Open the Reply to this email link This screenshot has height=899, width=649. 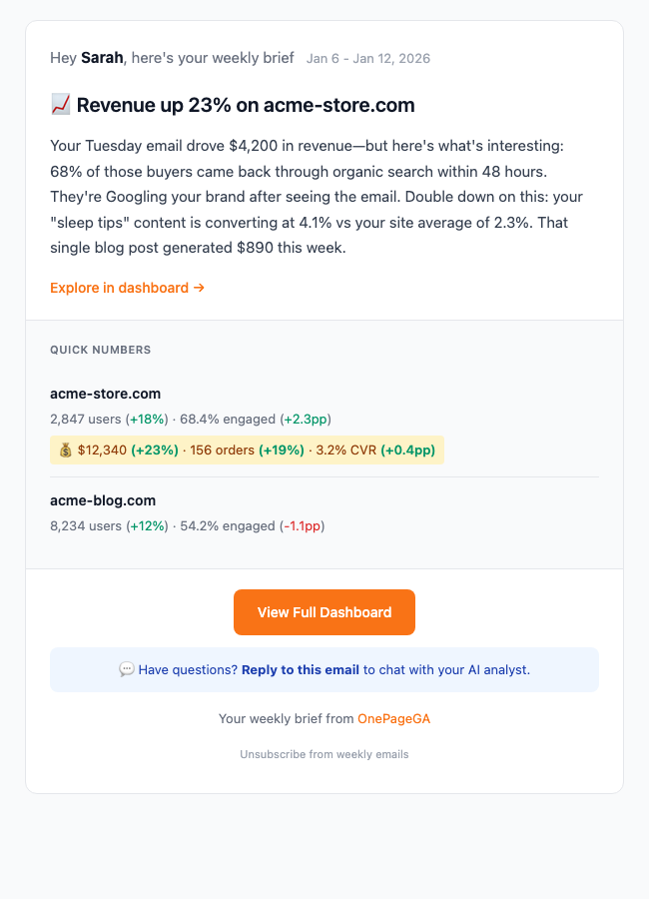pos(301,669)
